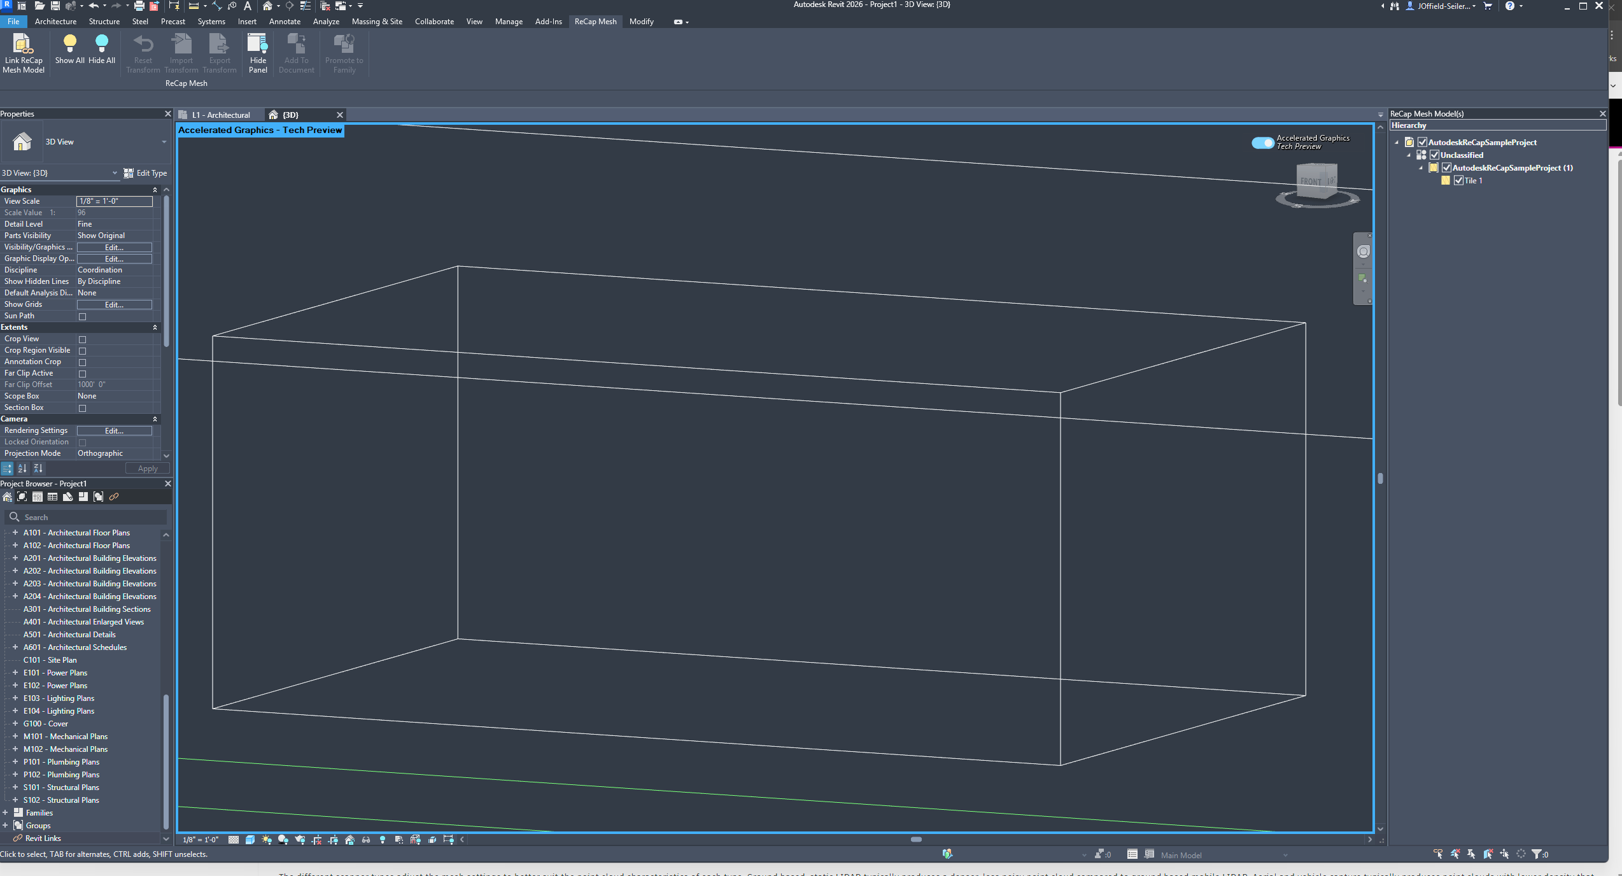The width and height of the screenshot is (1622, 876).
Task: Click Link ReCap Mesh Model icon
Action: (x=24, y=44)
